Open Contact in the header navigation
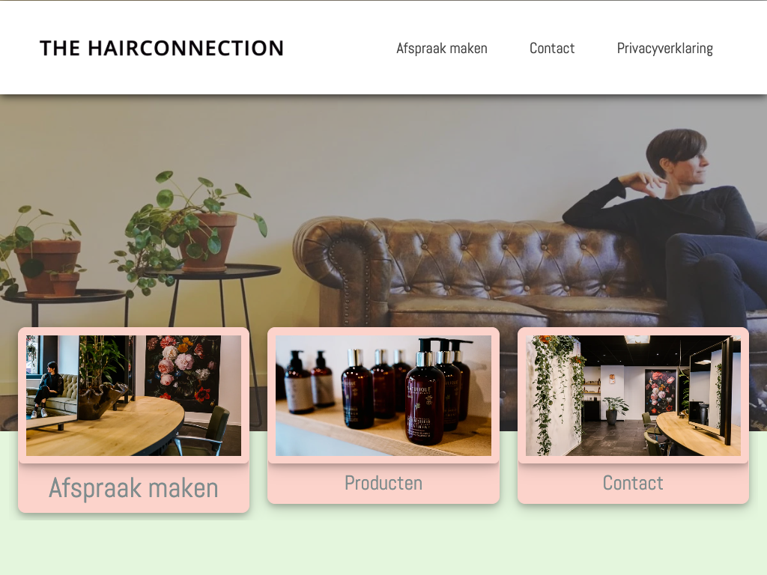Viewport: 767px width, 575px height. (x=552, y=49)
